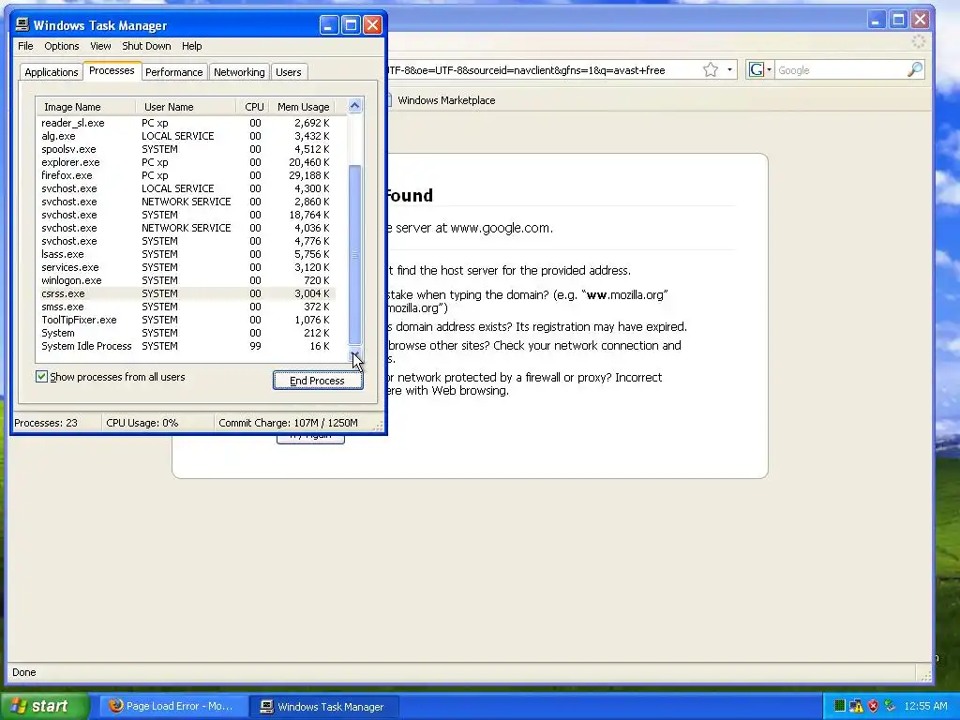Sort processes by CPU column

253,107
